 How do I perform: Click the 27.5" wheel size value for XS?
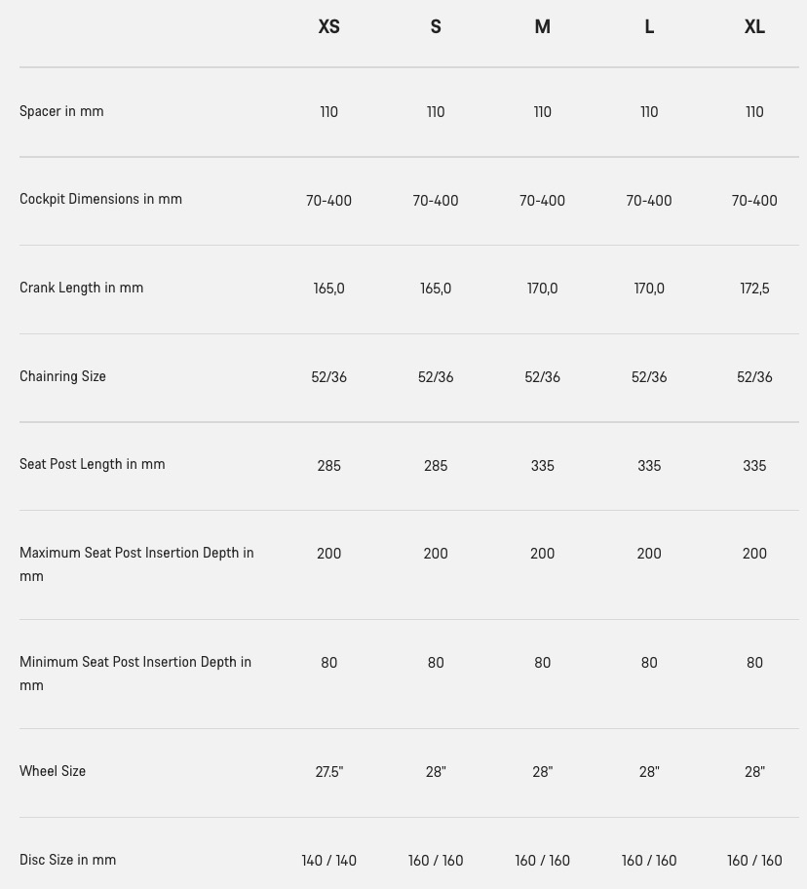pyautogui.click(x=329, y=772)
